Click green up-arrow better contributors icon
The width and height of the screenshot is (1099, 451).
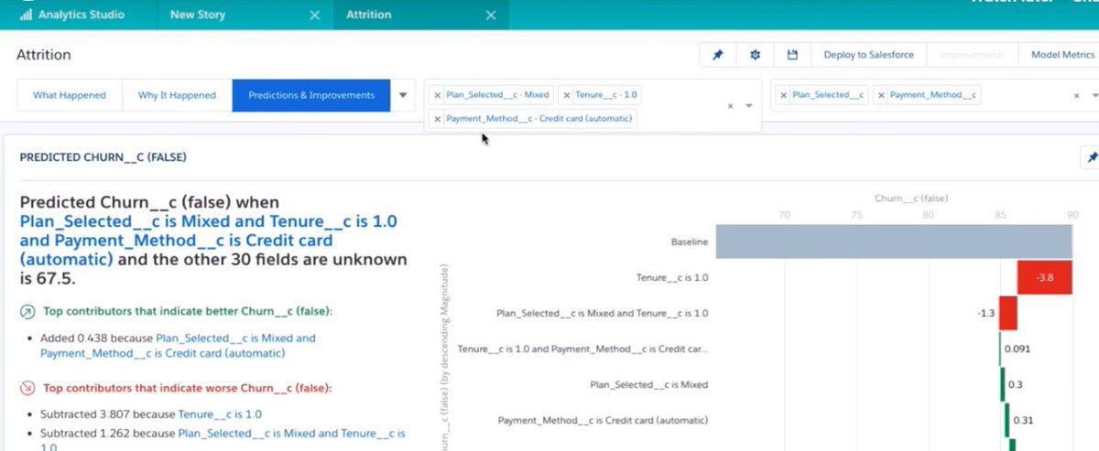pos(27,311)
